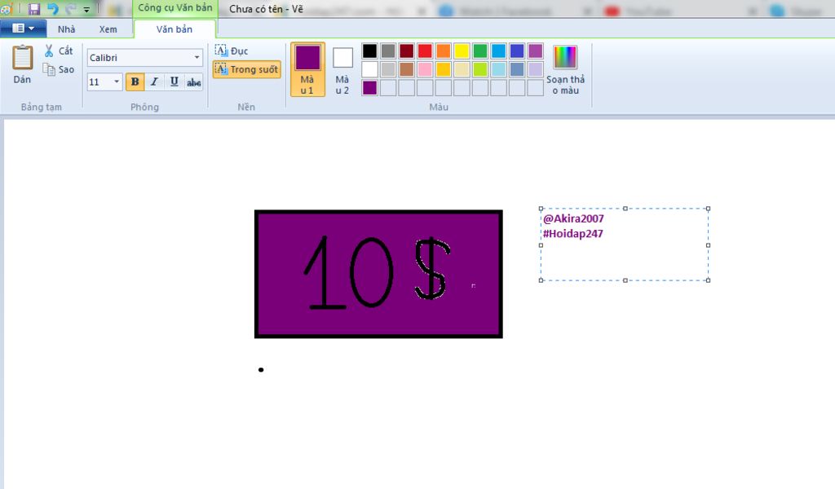Pick the indigo color swatch

[x=517, y=51]
